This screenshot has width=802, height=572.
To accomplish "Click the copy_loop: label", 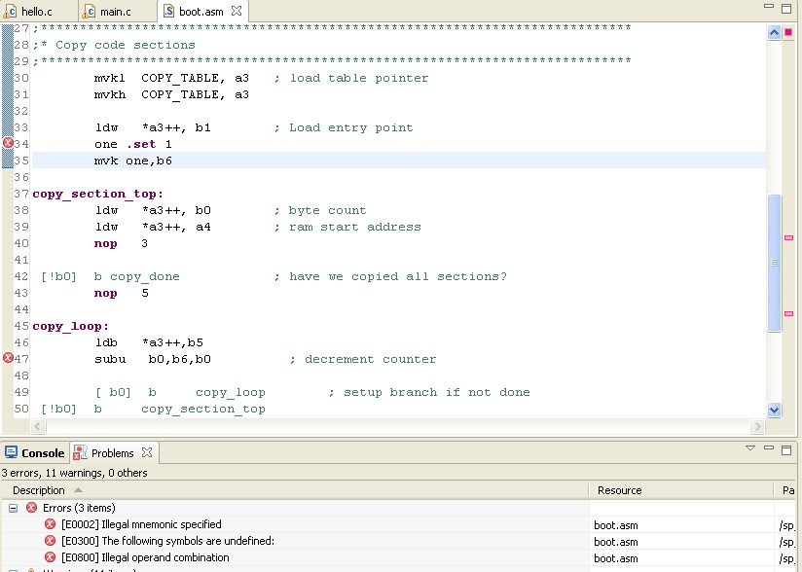I will (71, 326).
